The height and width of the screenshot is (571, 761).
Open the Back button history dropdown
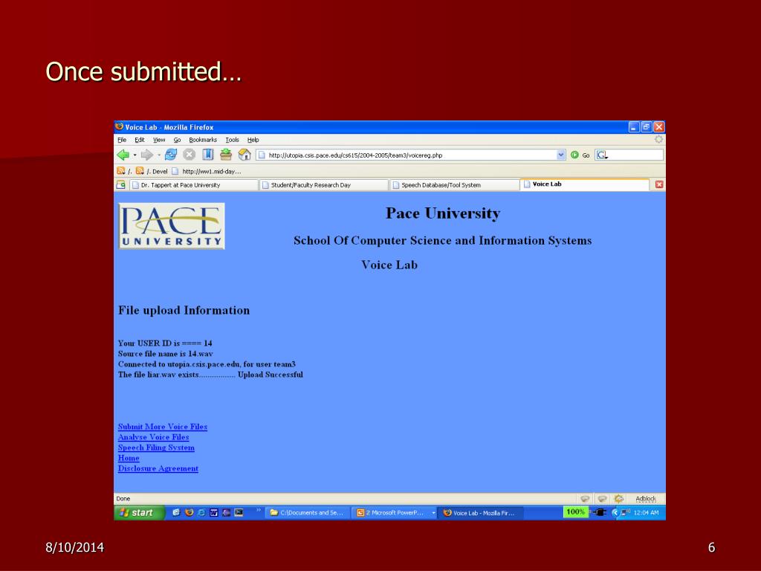point(135,155)
